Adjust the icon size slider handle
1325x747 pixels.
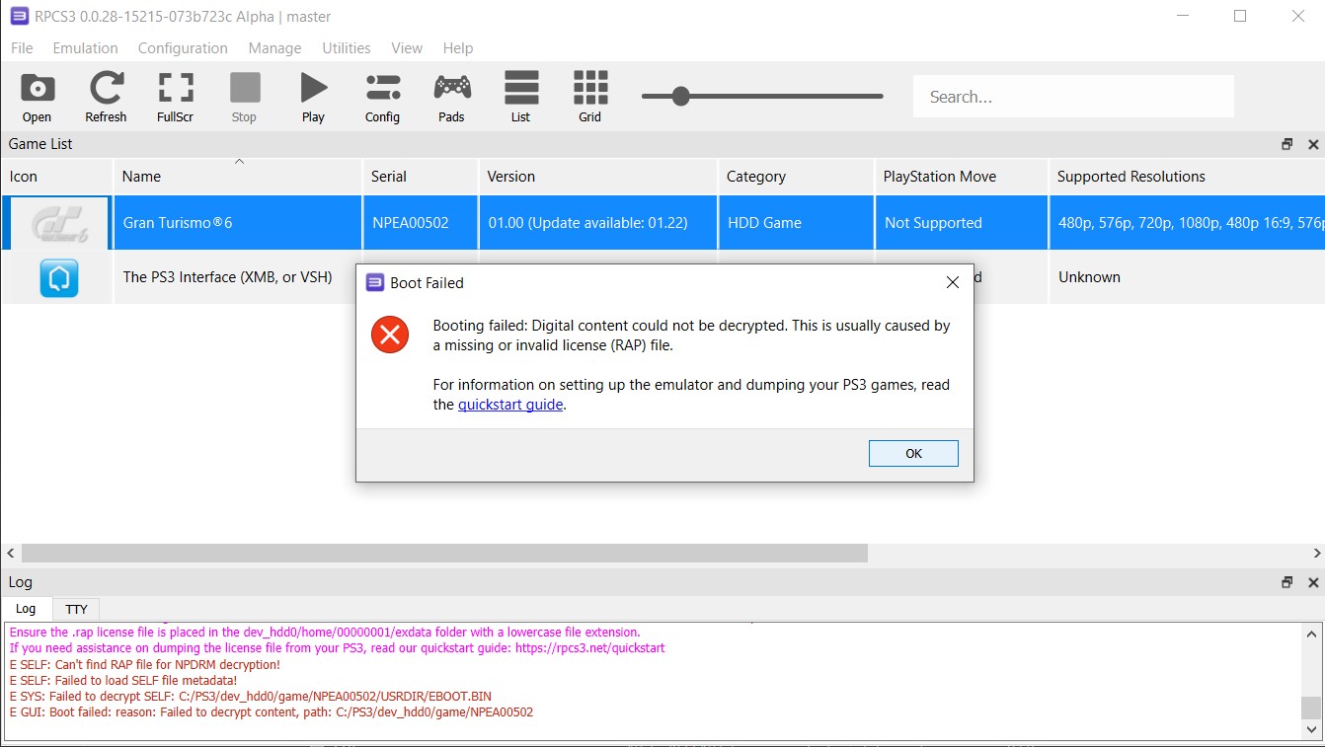pos(680,96)
